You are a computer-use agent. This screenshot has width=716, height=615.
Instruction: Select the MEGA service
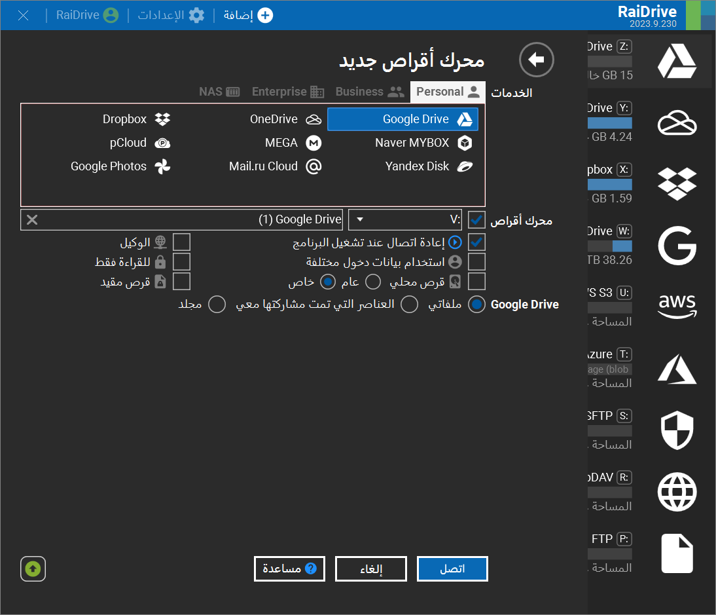pos(293,143)
